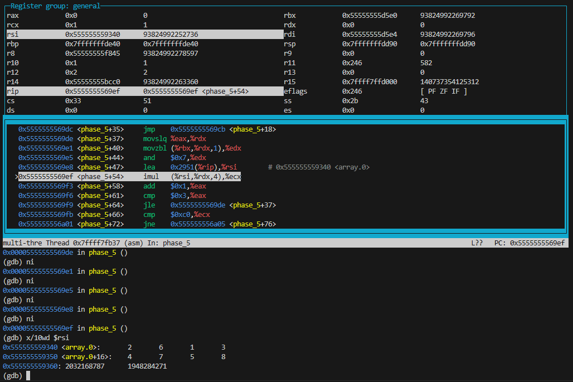
Task: Click the L?? line indicator in status bar
Action: (477, 243)
